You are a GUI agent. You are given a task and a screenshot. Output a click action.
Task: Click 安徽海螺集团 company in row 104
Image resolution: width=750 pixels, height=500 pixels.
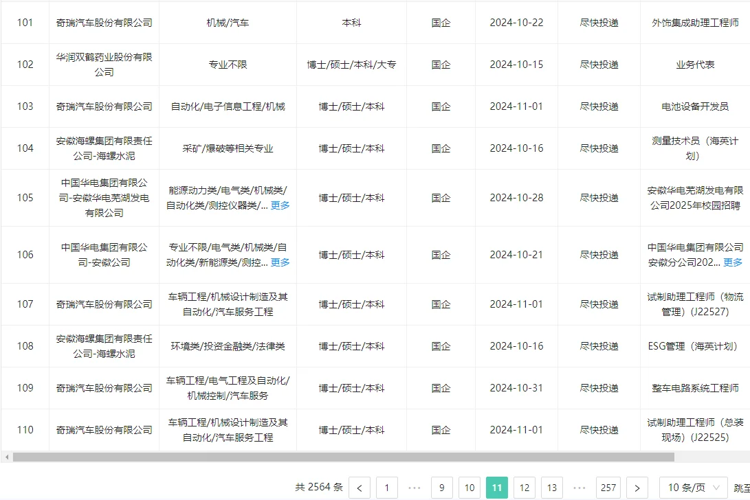[x=104, y=148]
